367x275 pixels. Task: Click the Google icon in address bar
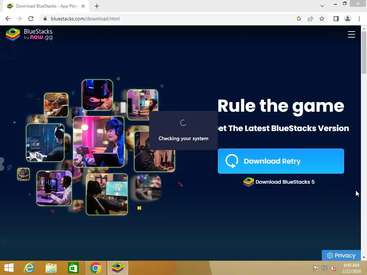pyautogui.click(x=299, y=19)
